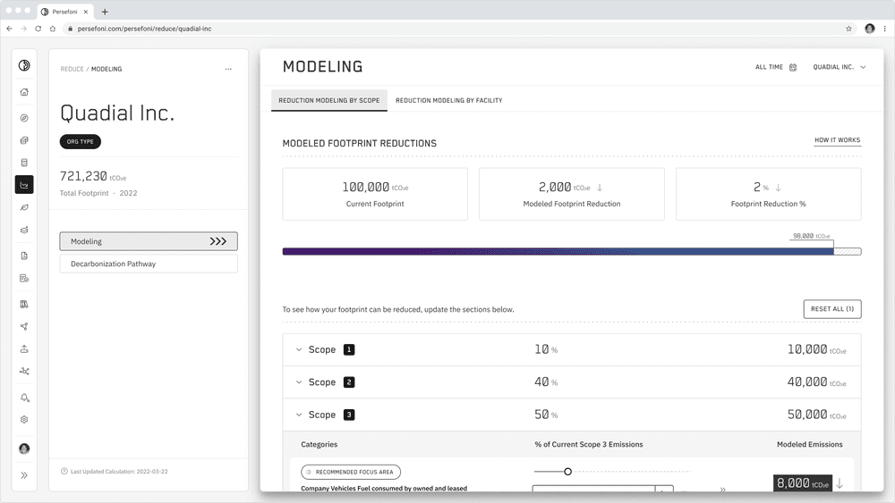
Task: Select Decarbonization Pathway in left panel
Action: (149, 264)
